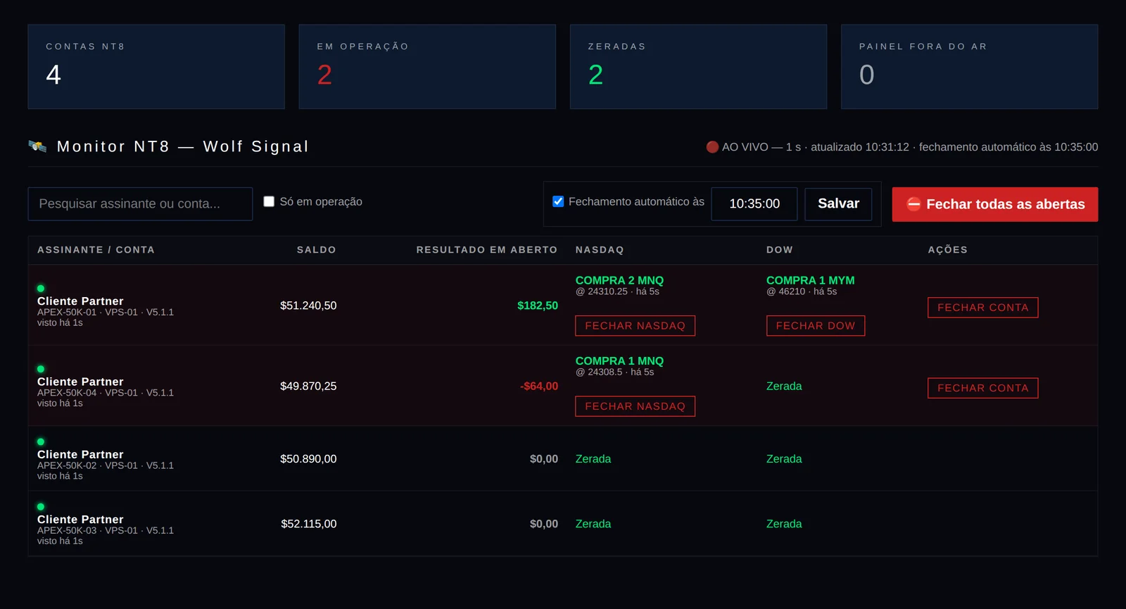The width and height of the screenshot is (1126, 609).
Task: Click green status dot for APEX-50K-02
Action: click(x=41, y=442)
